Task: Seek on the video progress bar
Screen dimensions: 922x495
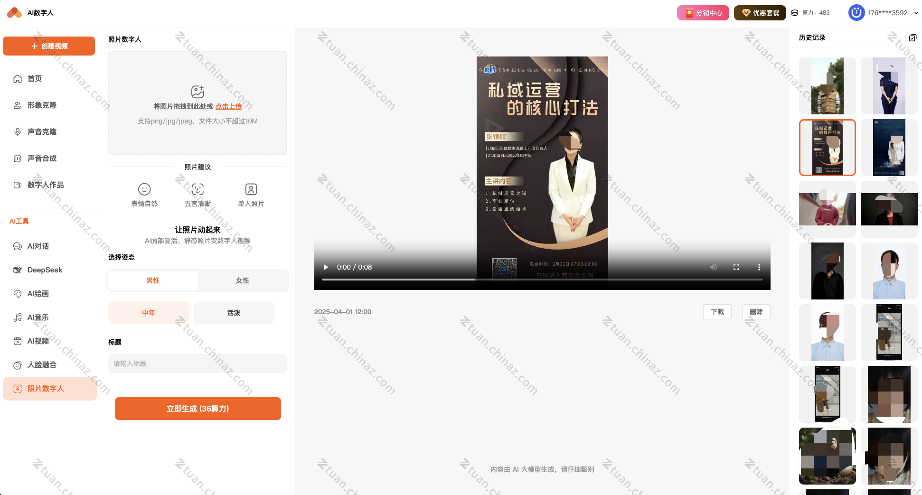Action: [542, 280]
